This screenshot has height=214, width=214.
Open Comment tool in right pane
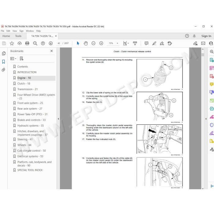point(212,84)
